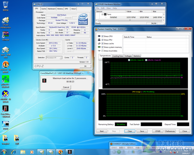The image size is (194, 155).
Task: Open Windows Media Player from taskbar
Action: click(32, 152)
